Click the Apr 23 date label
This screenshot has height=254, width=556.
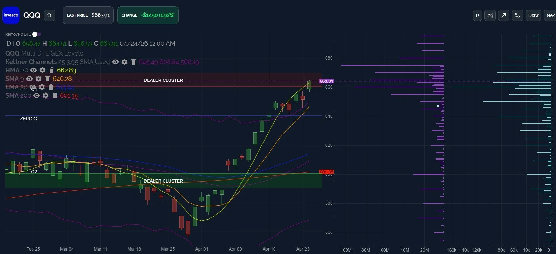303,249
